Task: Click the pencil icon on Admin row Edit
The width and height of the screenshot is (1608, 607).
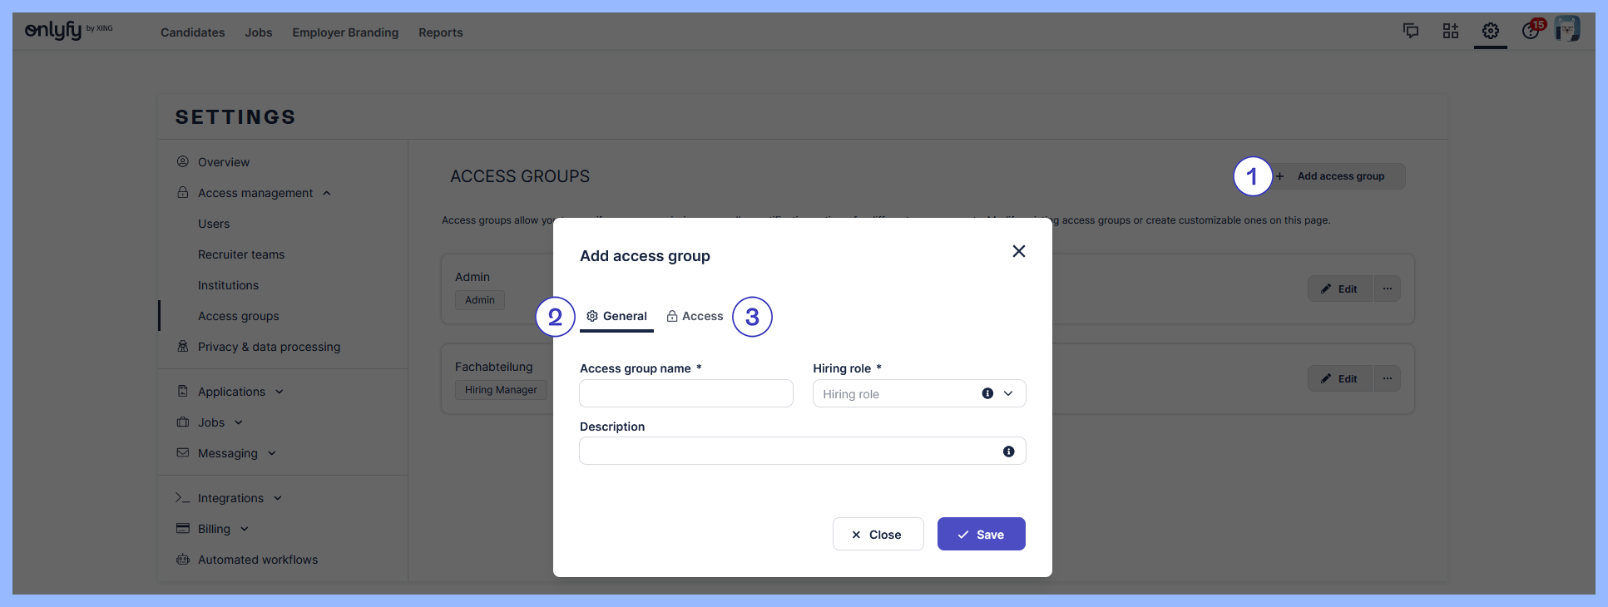Action: (1326, 289)
